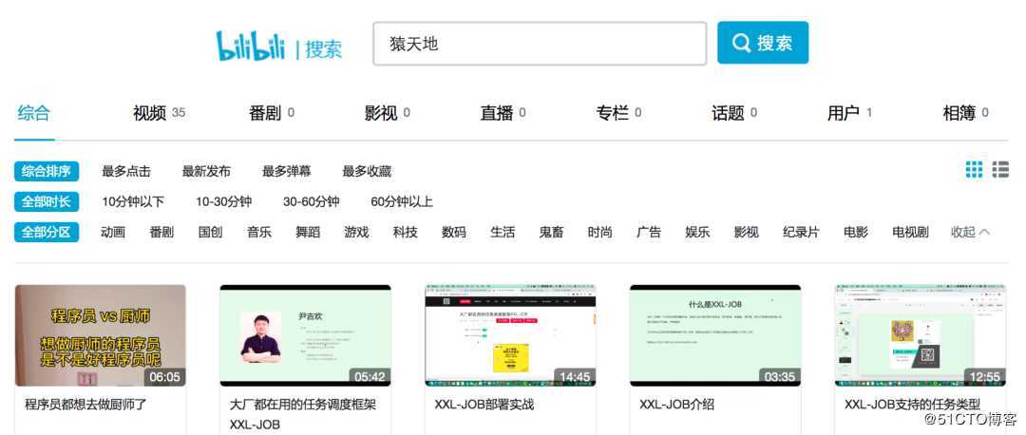Filter by 数码 category
Image resolution: width=1026 pixels, height=435 pixels.
(x=454, y=232)
